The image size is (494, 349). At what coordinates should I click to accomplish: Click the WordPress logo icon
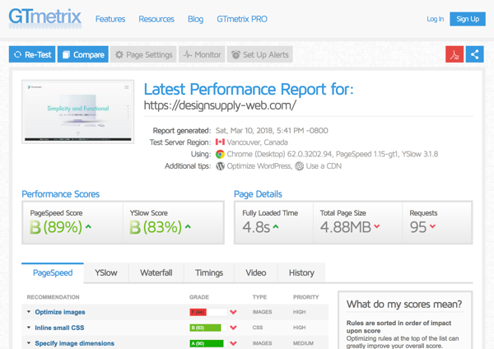tap(220, 166)
